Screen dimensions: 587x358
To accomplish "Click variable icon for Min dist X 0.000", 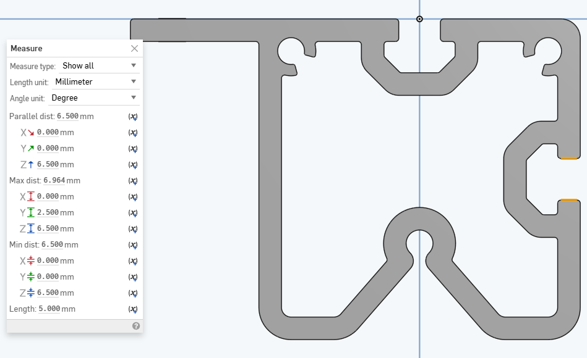I will [132, 261].
